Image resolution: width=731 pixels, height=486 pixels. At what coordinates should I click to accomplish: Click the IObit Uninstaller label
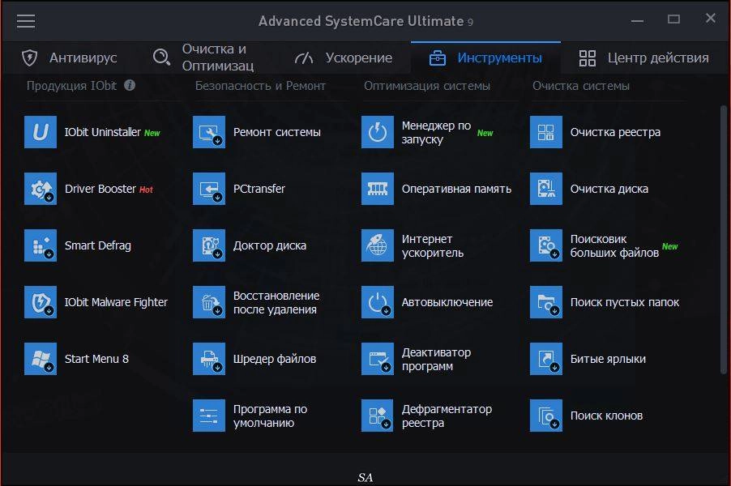(103, 132)
